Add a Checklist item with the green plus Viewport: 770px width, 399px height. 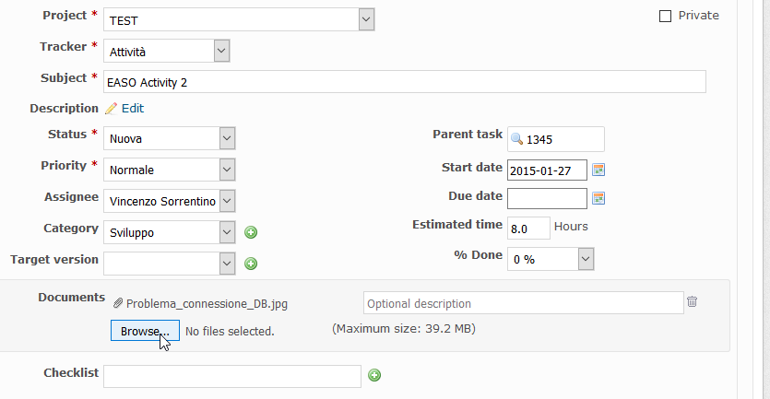pyautogui.click(x=374, y=375)
